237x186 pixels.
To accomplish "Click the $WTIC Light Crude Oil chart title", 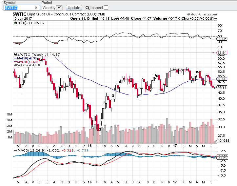I will [59, 14].
